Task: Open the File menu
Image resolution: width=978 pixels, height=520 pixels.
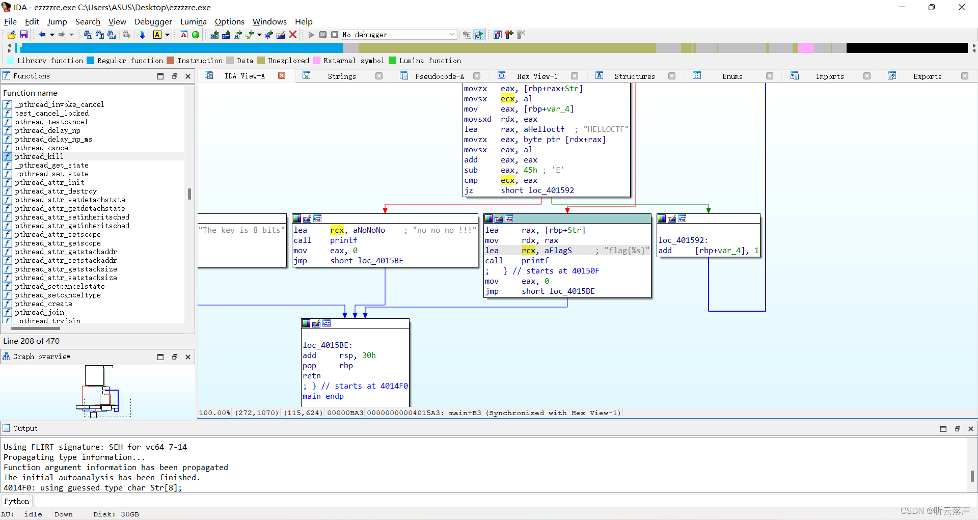Action: (x=10, y=21)
